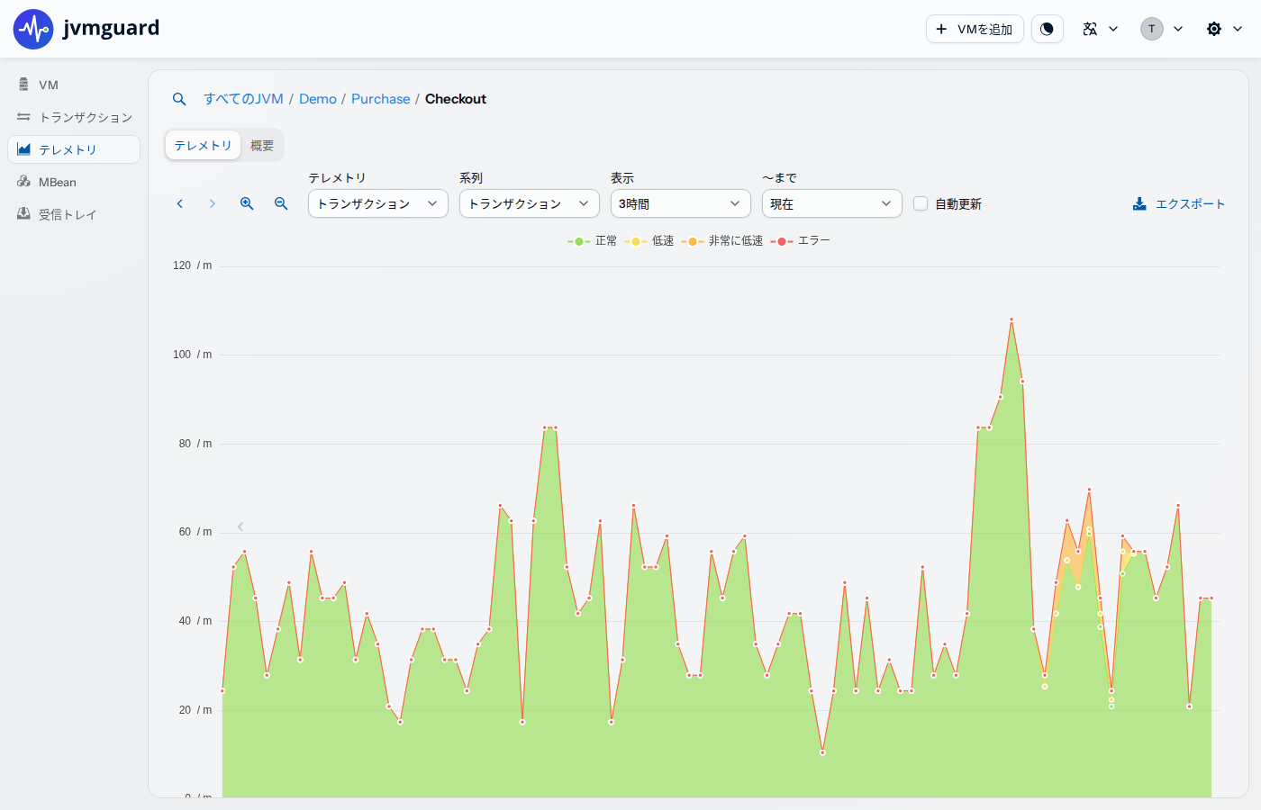Screen dimensions: 1261x810
Task: Select テレメトリ in the sidebar
Action: pyautogui.click(x=74, y=149)
